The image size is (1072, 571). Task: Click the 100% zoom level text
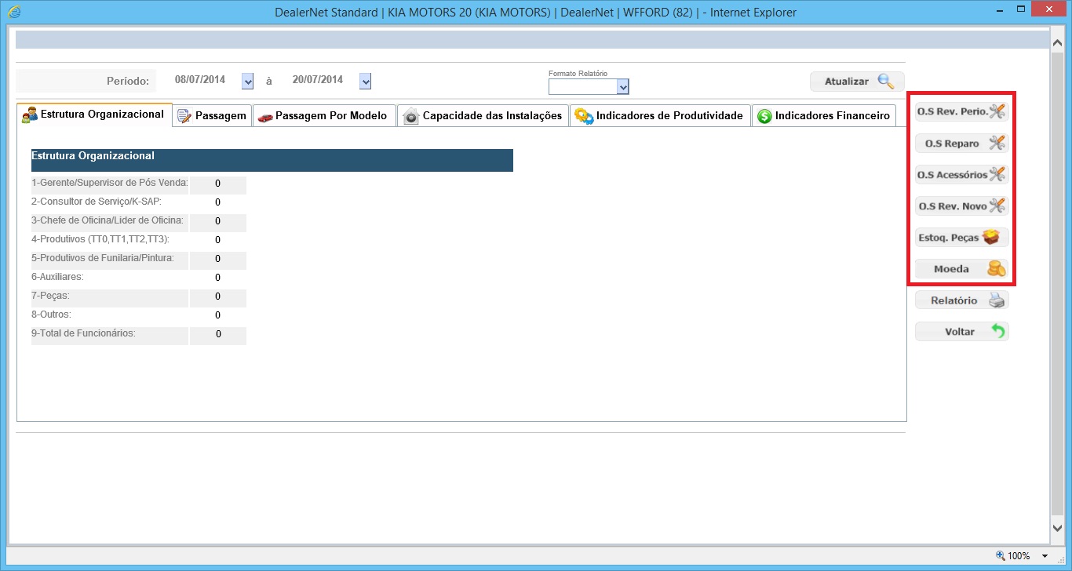[x=1019, y=555]
